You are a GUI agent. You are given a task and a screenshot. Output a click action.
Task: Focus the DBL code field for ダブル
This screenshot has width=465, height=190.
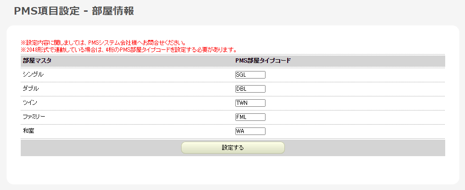[x=250, y=89]
